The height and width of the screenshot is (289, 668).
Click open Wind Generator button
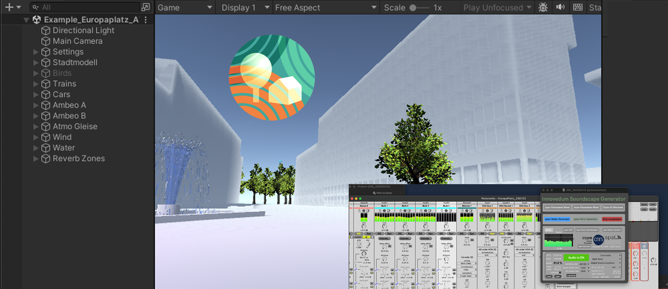pos(586,219)
